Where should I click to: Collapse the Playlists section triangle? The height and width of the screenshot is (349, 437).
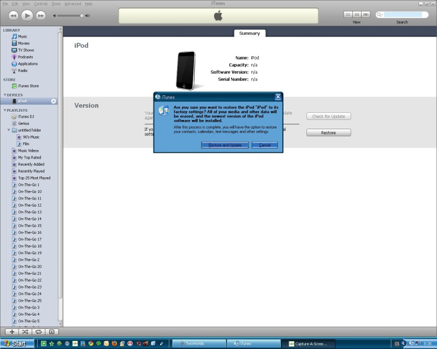(x=5, y=110)
